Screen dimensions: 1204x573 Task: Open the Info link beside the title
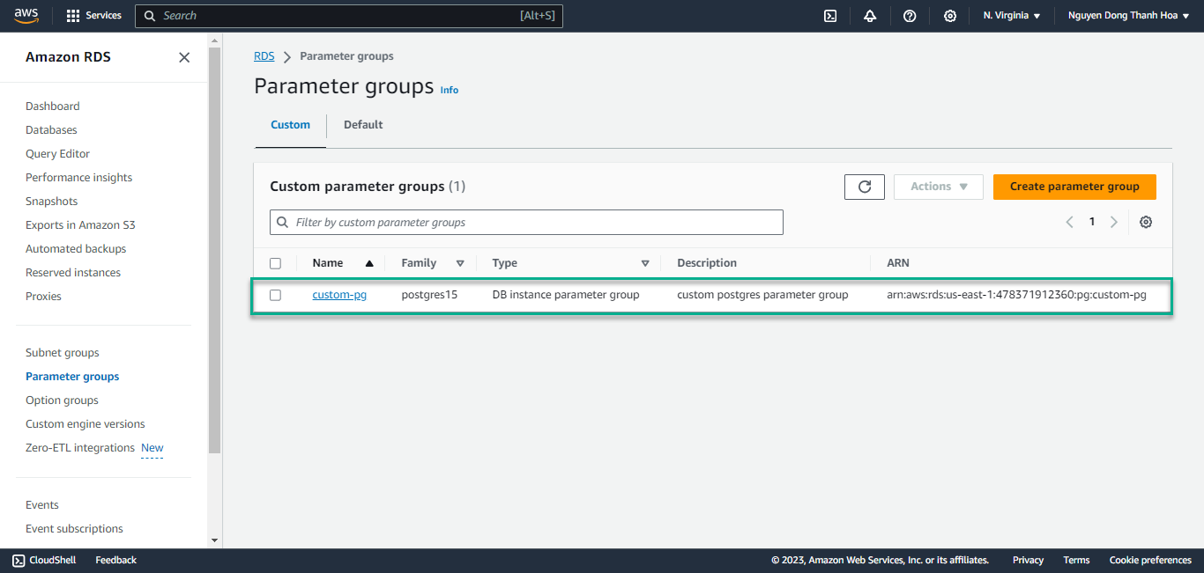[x=450, y=90]
